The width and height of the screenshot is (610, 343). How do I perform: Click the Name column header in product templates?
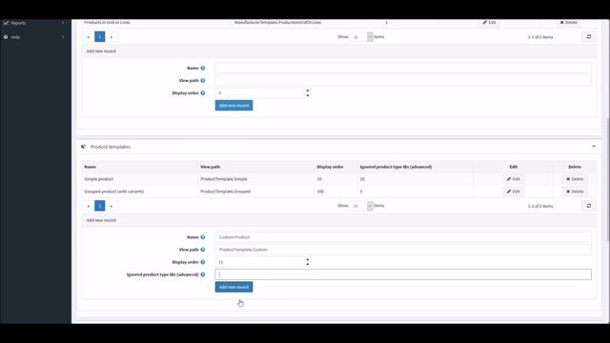(x=90, y=167)
